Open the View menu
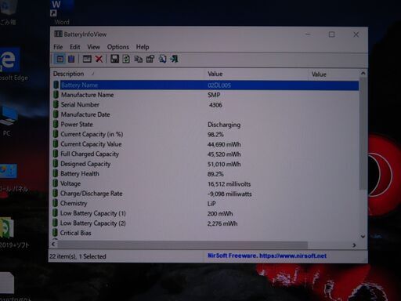401x301 pixels. (x=93, y=47)
